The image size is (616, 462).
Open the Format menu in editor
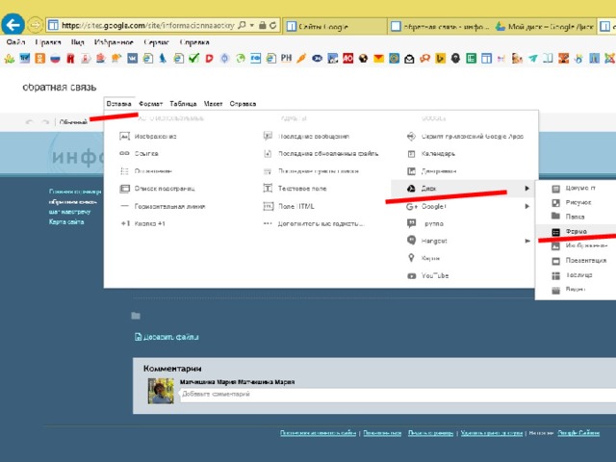(x=150, y=103)
